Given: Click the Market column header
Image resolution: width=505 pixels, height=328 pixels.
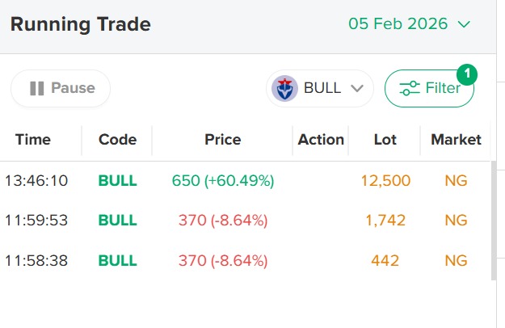Looking at the screenshot, I should pyautogui.click(x=456, y=140).
